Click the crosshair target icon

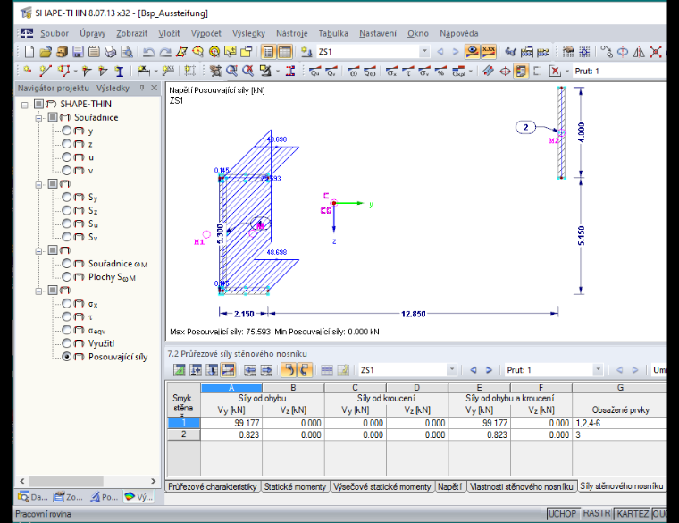coord(505,71)
